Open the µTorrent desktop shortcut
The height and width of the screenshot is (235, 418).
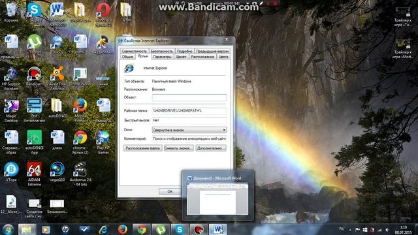coord(35,44)
